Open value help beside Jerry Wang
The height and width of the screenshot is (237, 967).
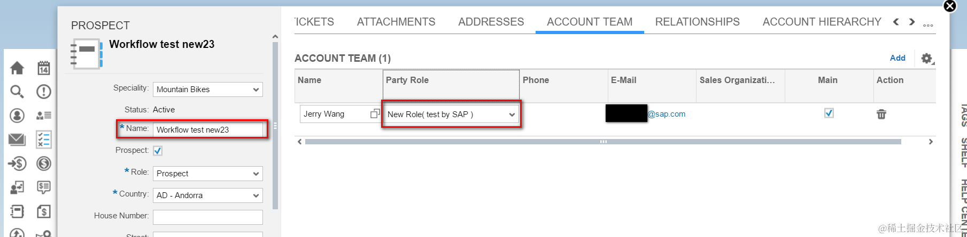pyautogui.click(x=375, y=113)
